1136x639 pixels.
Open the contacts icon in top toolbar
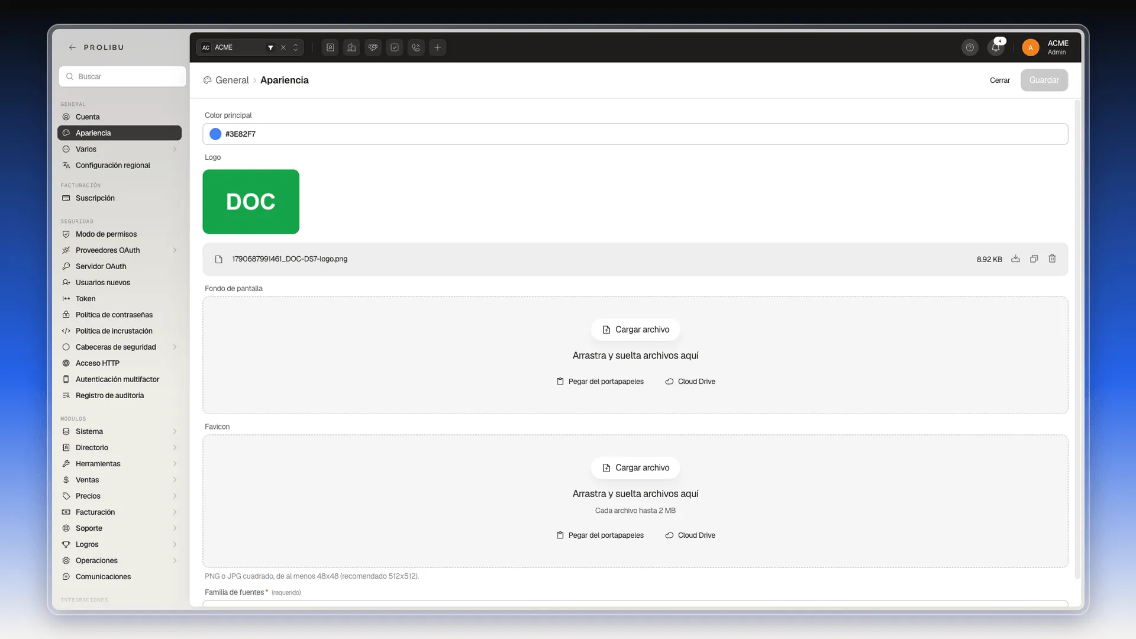330,47
